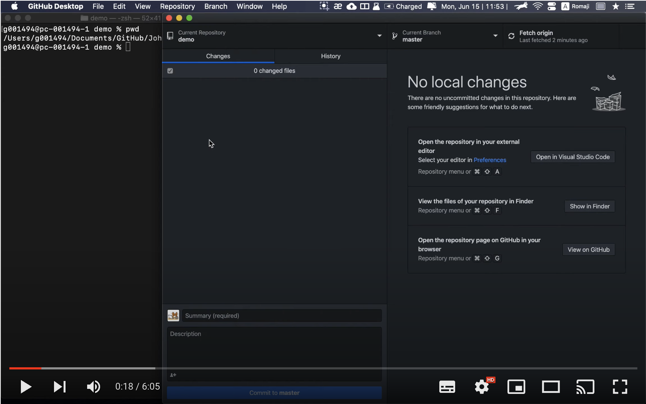646x404 pixels.
Task: Mute the video volume speaker
Action: 94,387
